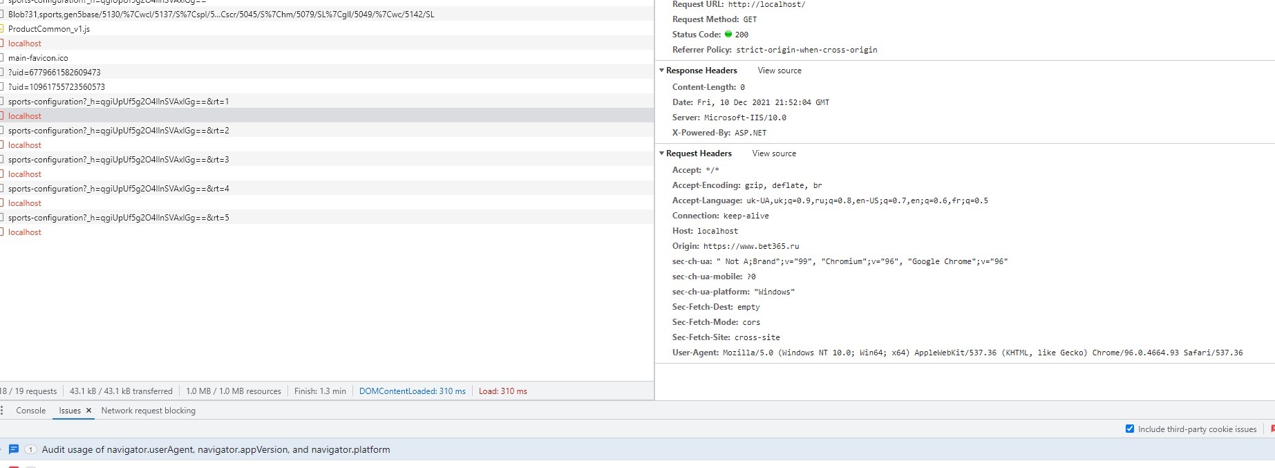Click the sec-ch-ua-mobile ?0 header
Viewport: 1275px width, 468px height.
[x=714, y=277]
